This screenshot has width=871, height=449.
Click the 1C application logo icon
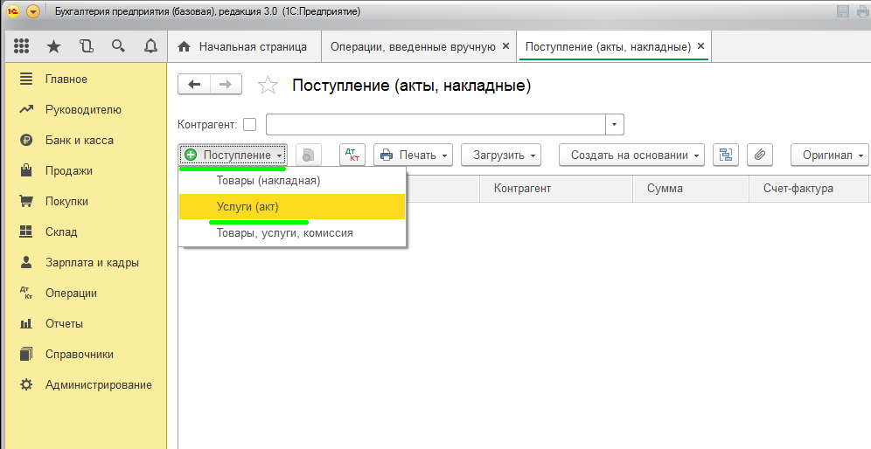click(13, 11)
